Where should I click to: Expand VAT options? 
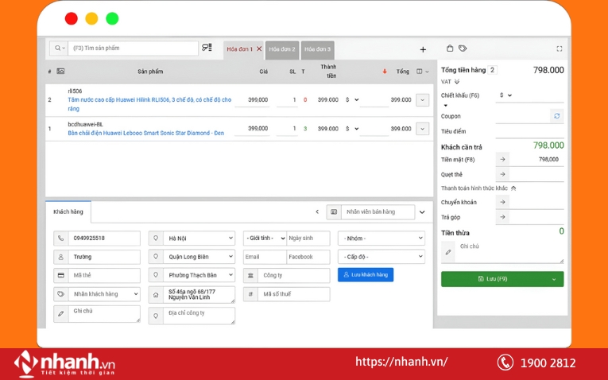(x=457, y=82)
